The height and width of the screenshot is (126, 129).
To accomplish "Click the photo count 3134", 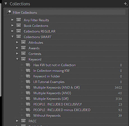I will (119, 99).
